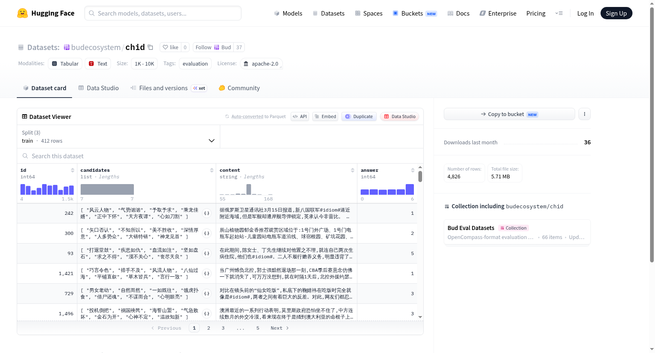Sort by the answer column
This screenshot has height=353, width=655.
tap(413, 170)
